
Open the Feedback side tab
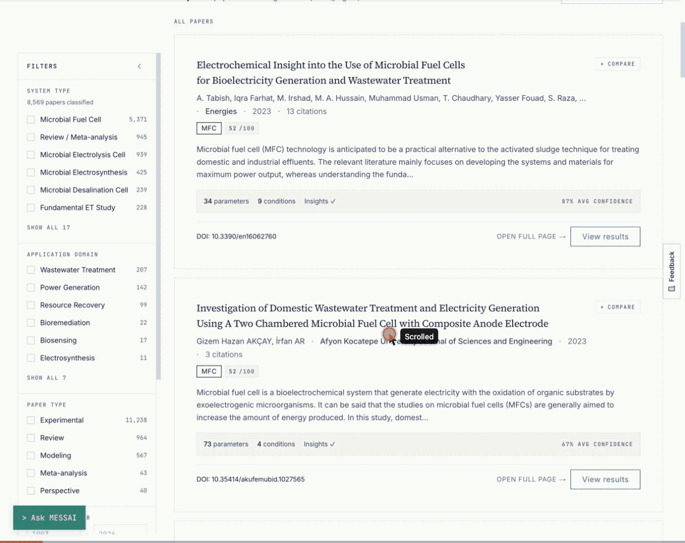click(x=672, y=271)
